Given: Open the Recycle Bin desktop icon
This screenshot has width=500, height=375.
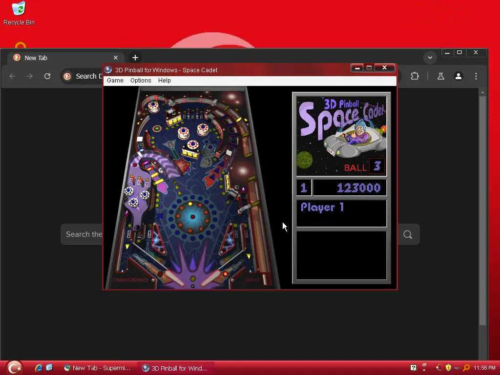Looking at the screenshot, I should 19,13.
